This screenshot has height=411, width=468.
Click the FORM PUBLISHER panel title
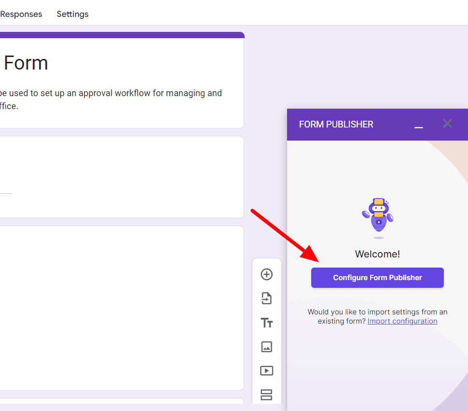pyautogui.click(x=336, y=124)
